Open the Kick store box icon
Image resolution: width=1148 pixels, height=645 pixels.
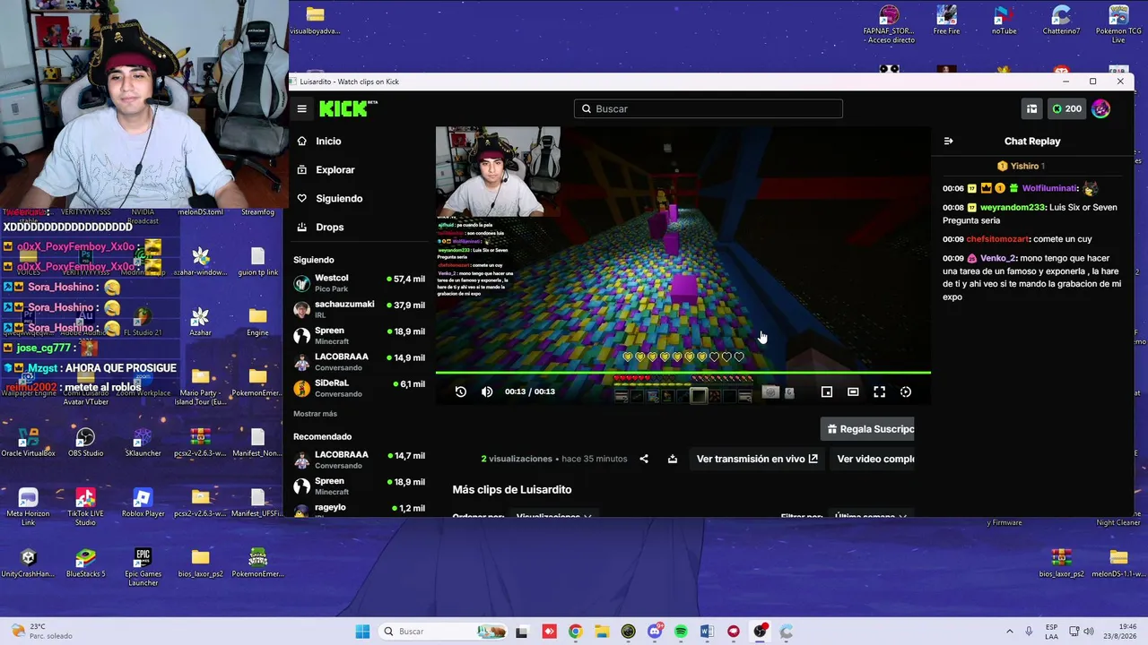(x=1031, y=108)
